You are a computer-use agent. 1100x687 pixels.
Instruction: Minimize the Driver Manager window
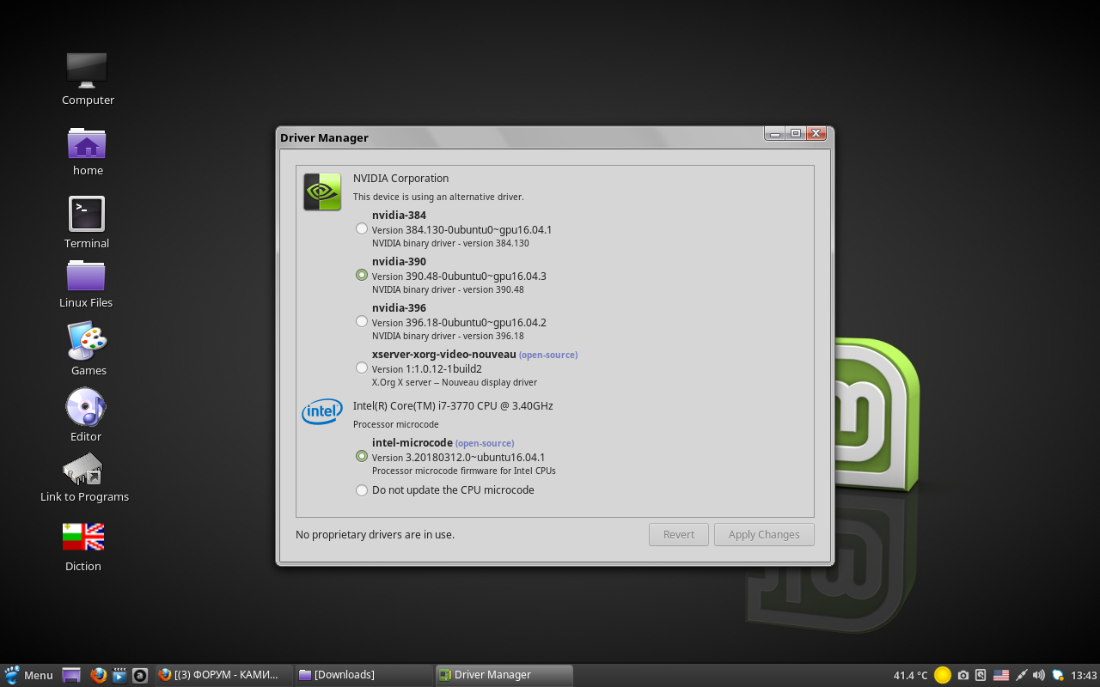coord(775,133)
